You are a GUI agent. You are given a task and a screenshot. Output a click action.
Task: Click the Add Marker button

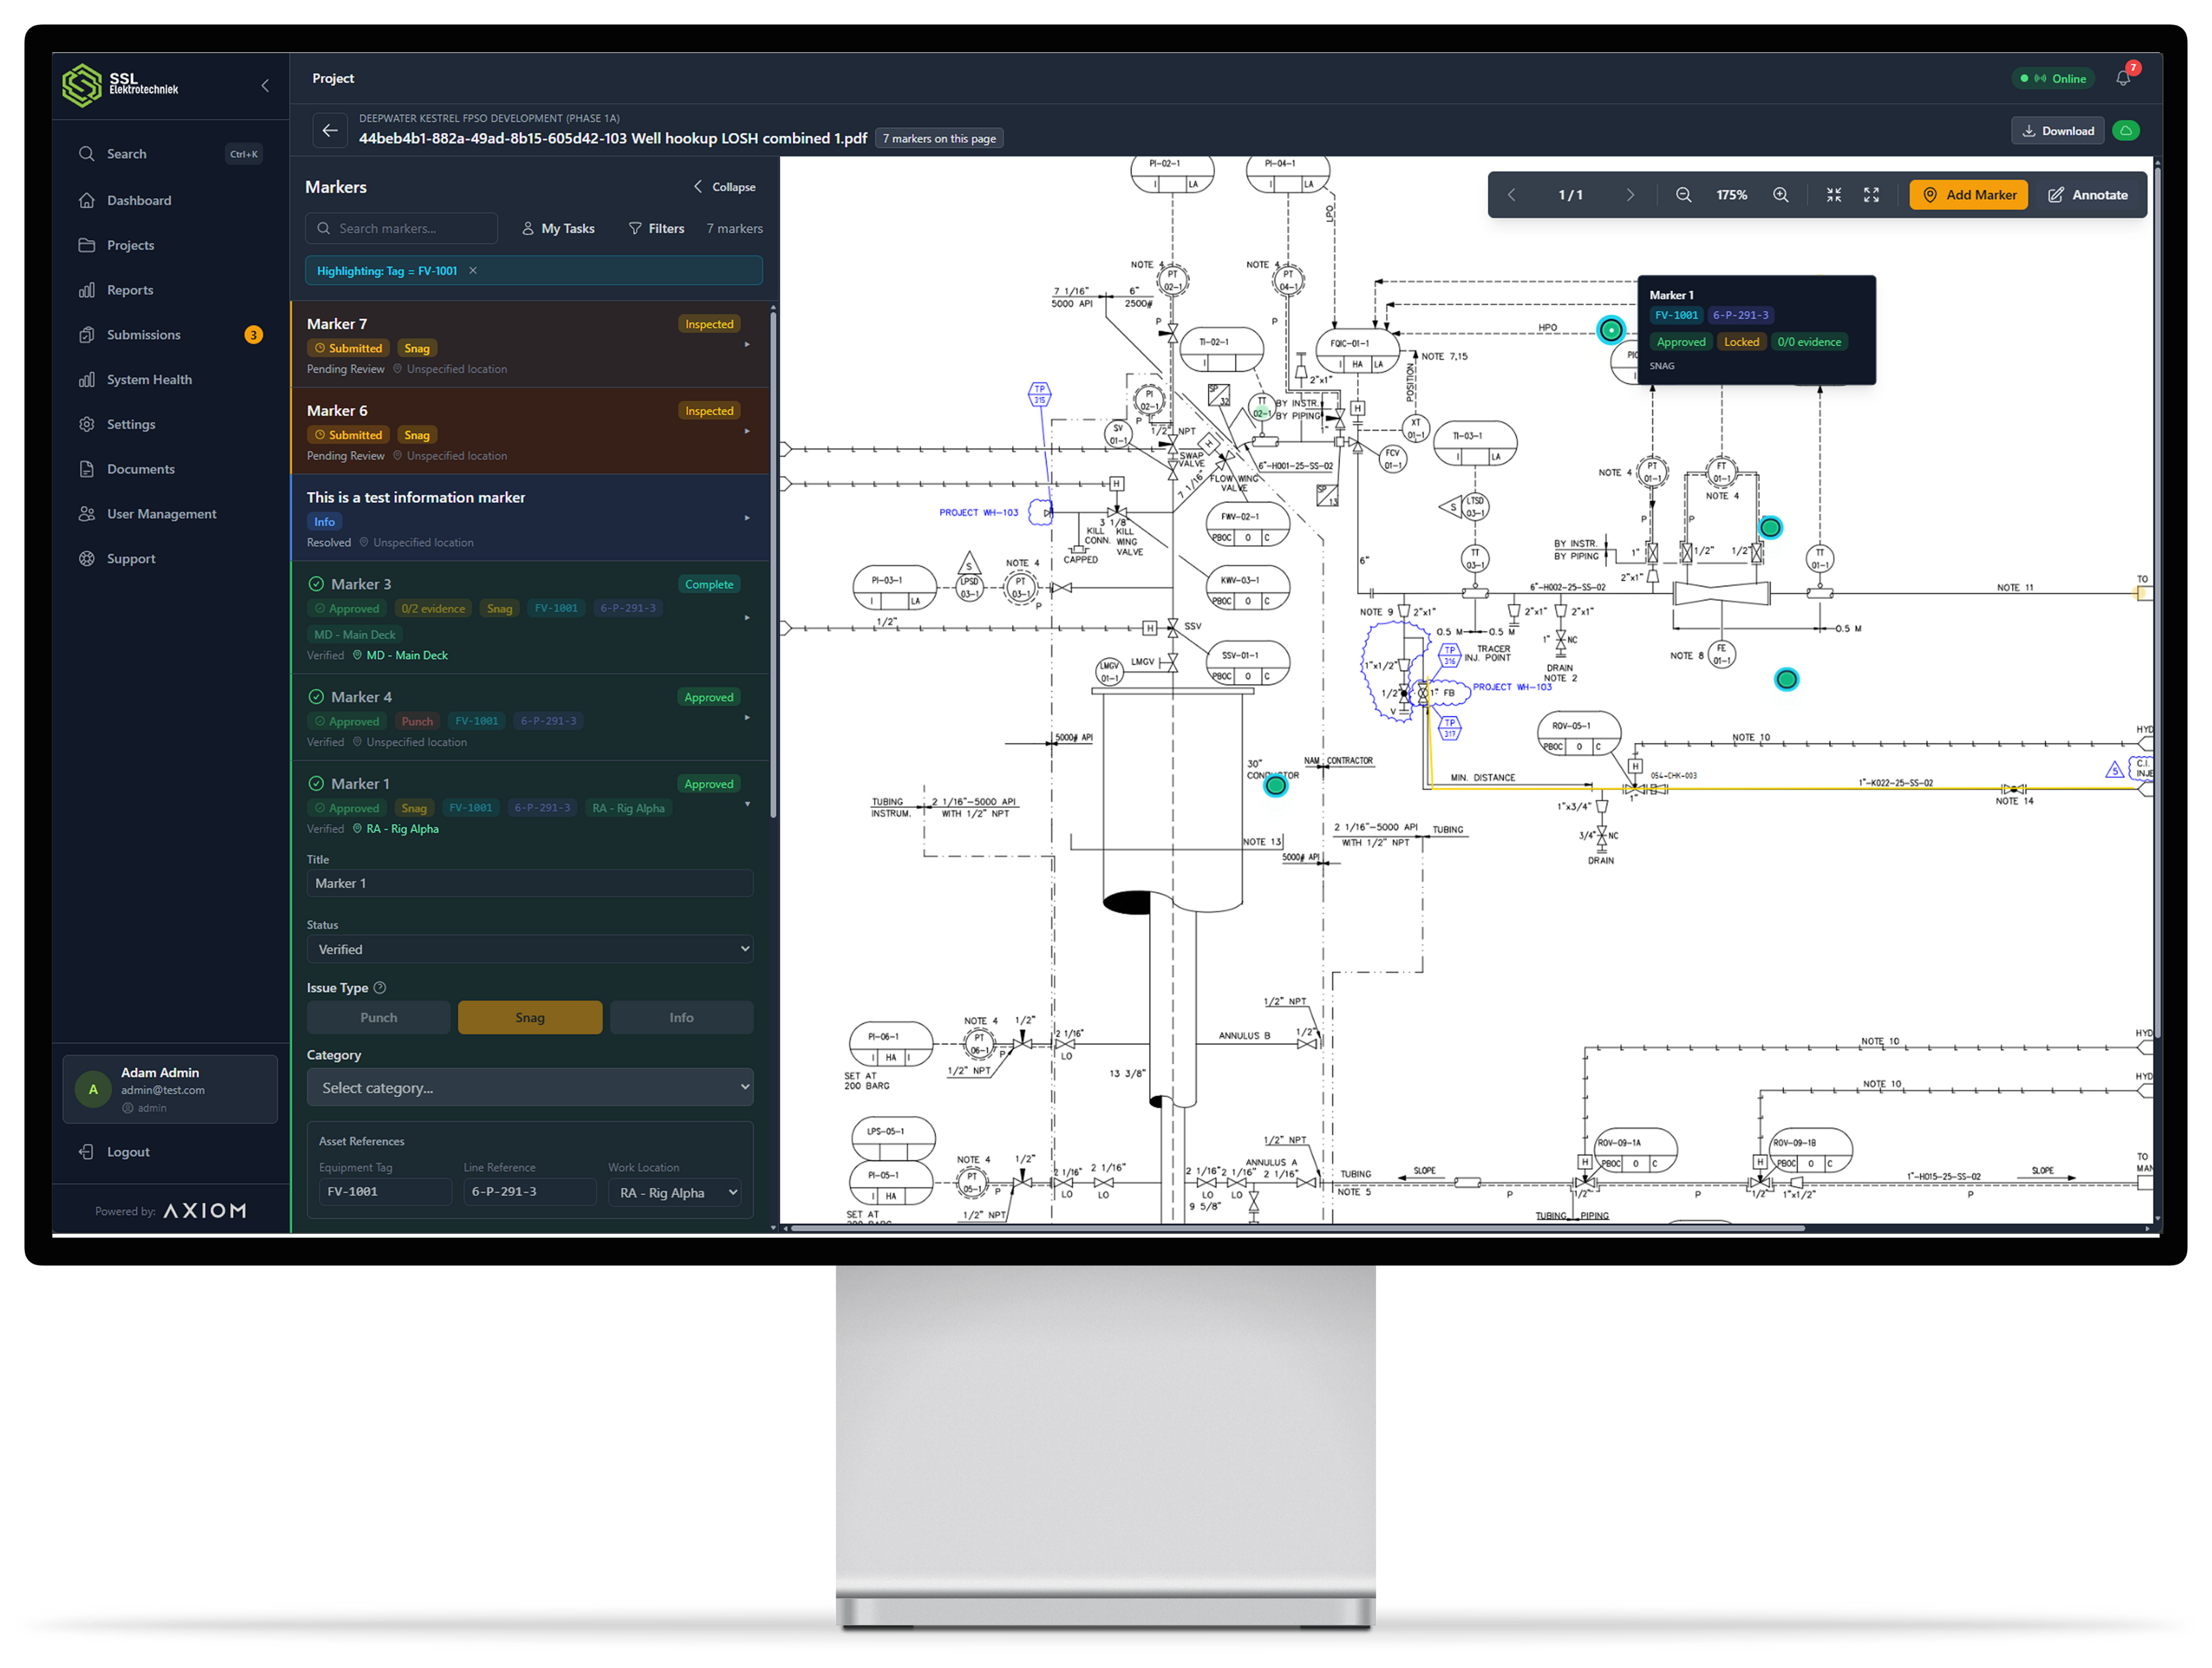(x=1968, y=195)
